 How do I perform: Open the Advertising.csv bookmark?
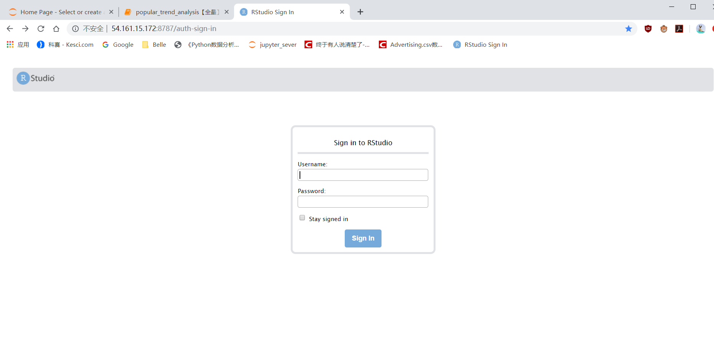(x=411, y=44)
